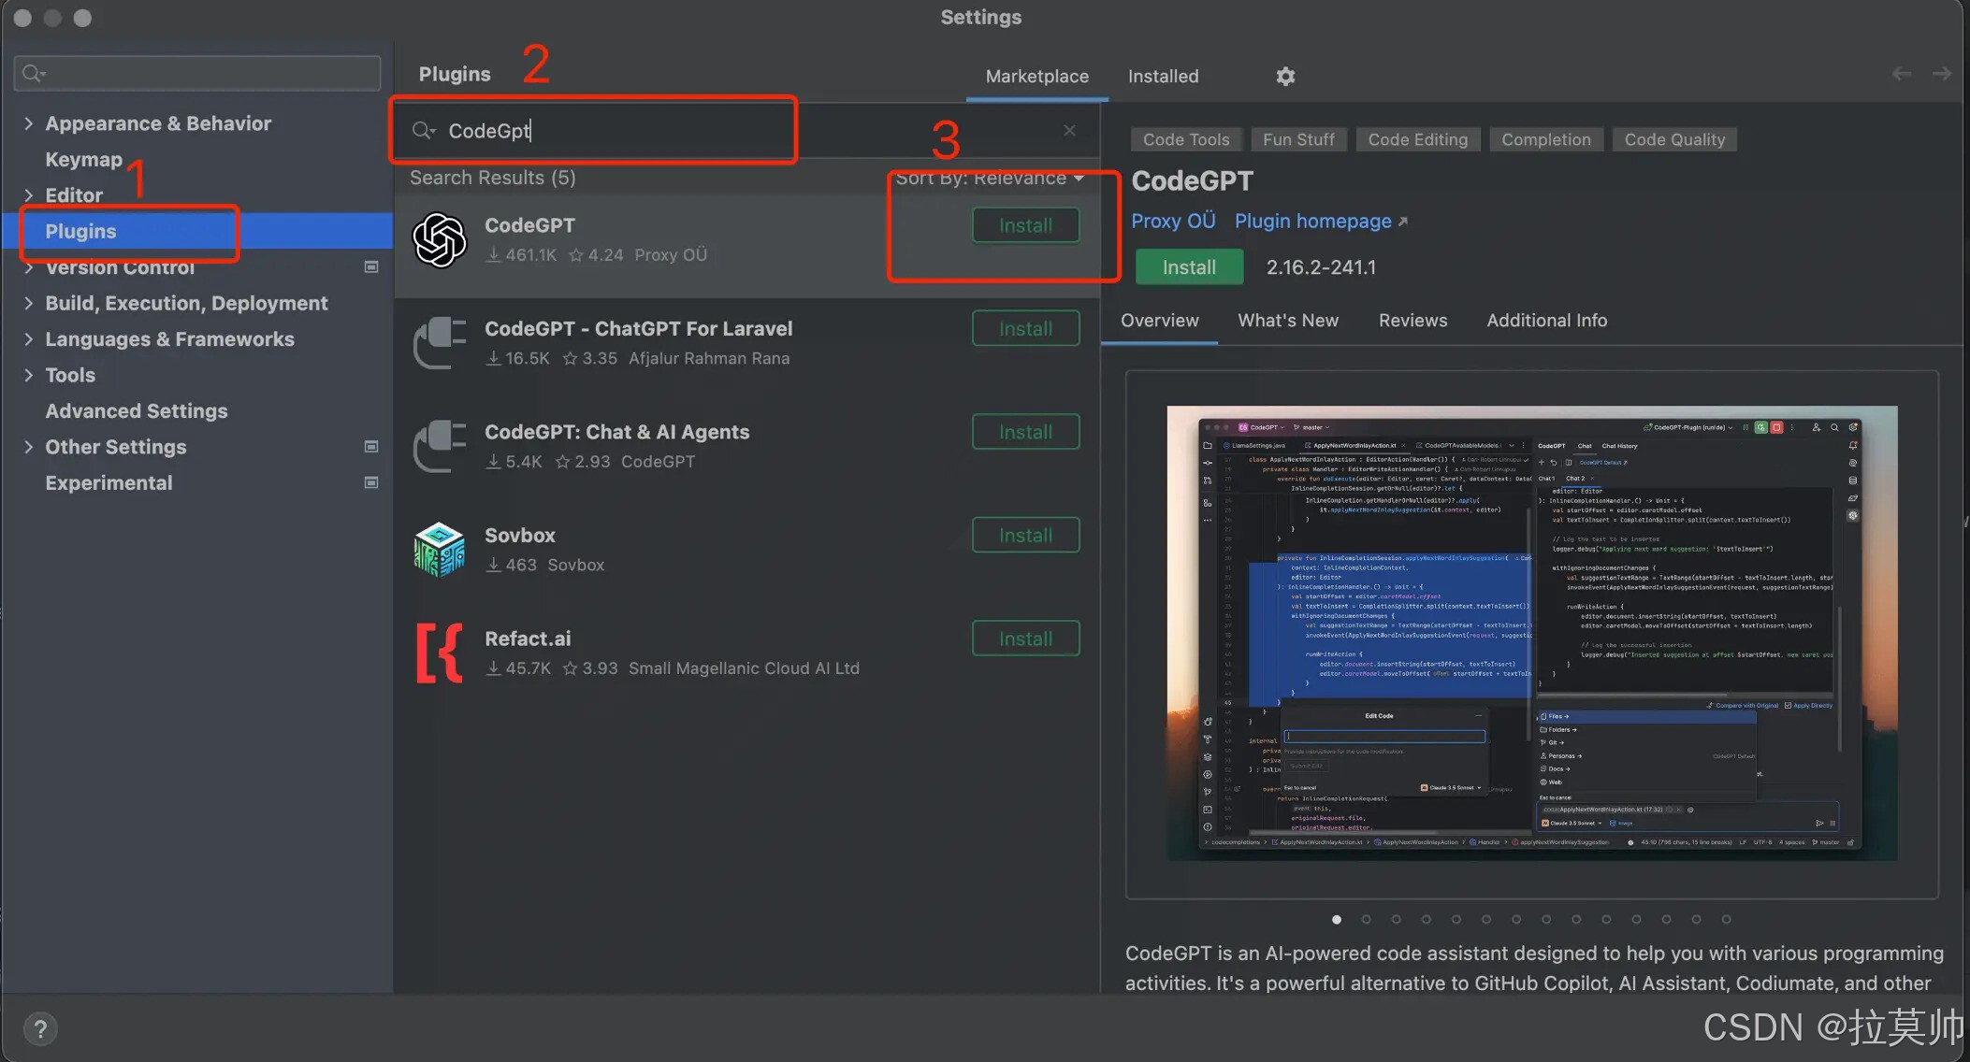Click the search options magnifier icon in plugins

pos(424,131)
